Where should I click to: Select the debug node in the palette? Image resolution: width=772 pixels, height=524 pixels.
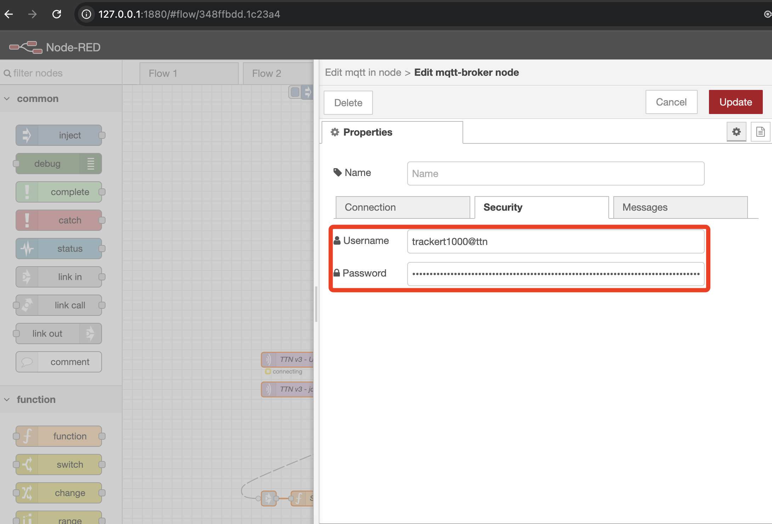point(58,163)
